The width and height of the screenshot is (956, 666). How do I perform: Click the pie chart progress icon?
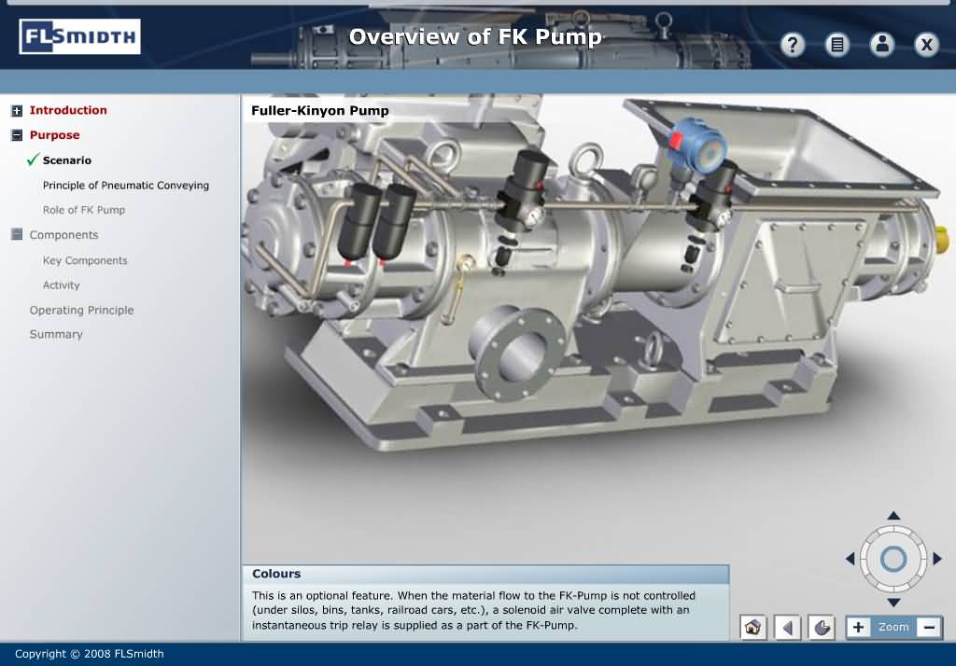pos(822,627)
